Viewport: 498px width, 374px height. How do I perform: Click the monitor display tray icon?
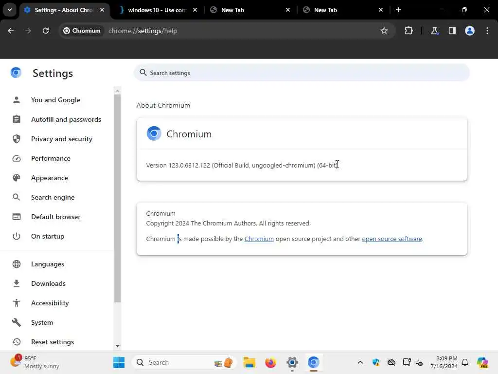[x=407, y=362]
